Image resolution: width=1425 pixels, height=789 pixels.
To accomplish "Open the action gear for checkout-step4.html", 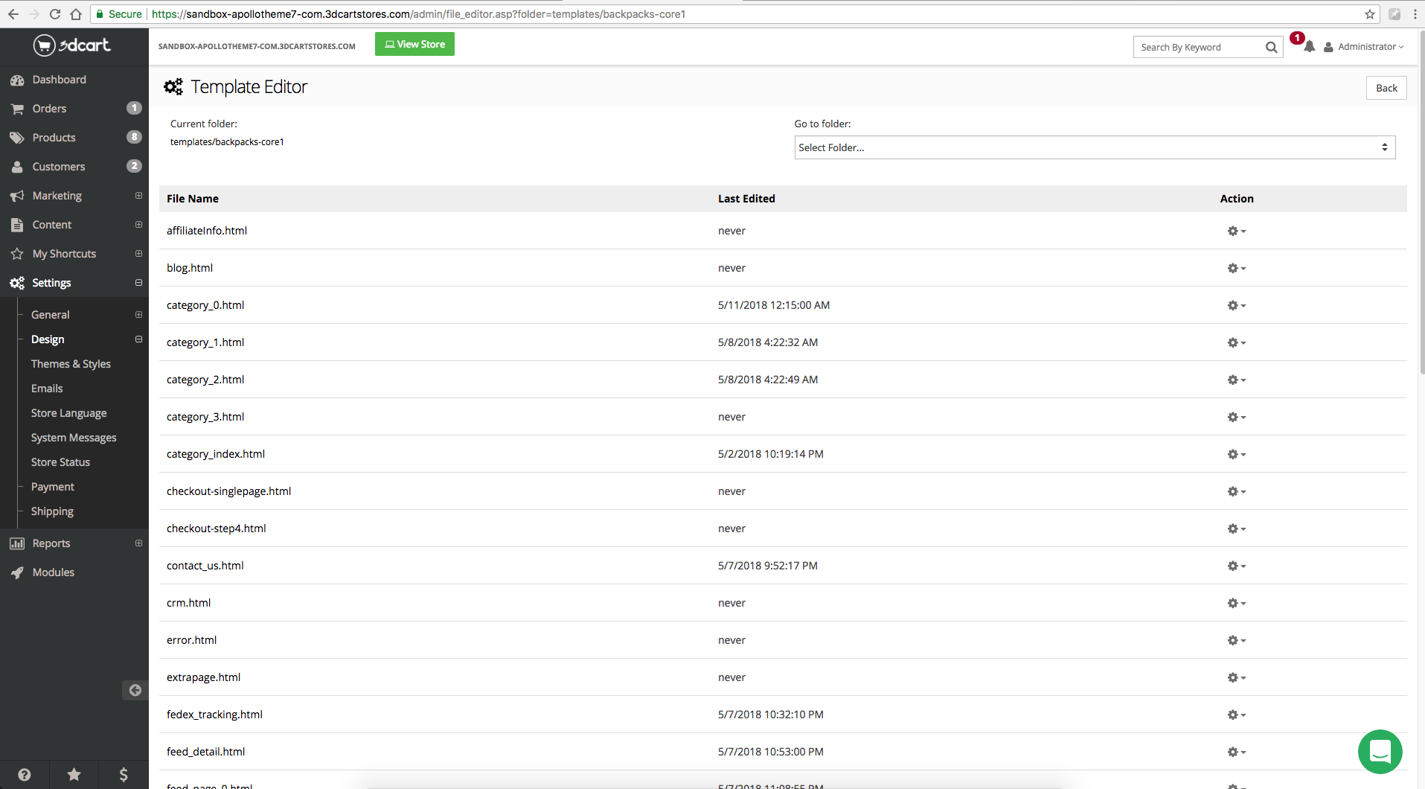I will 1236,528.
